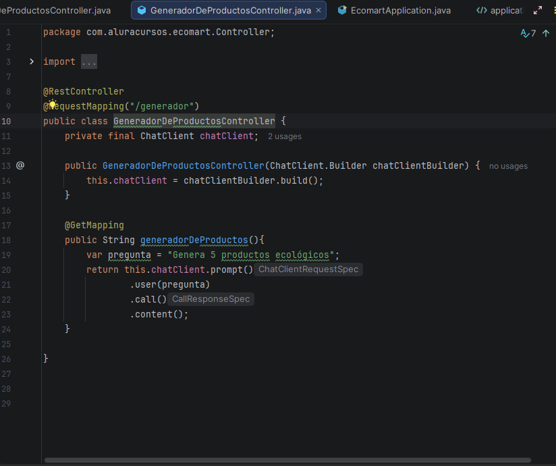
Task: Click the yellow lightbulb quick-fix icon
Action: click(x=52, y=105)
